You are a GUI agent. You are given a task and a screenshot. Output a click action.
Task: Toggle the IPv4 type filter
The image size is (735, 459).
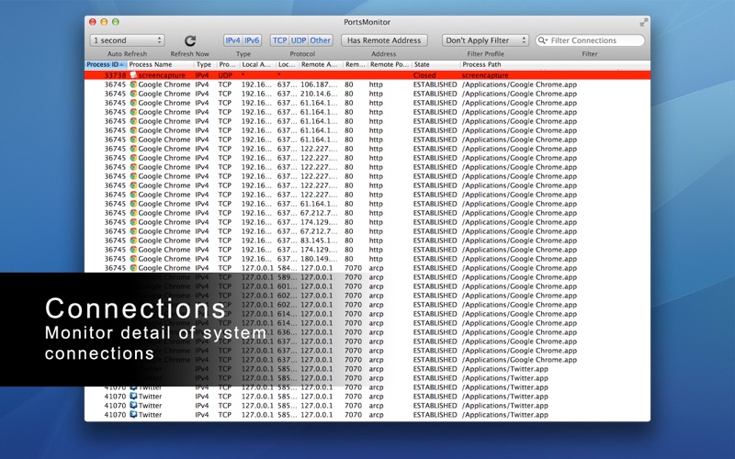232,40
